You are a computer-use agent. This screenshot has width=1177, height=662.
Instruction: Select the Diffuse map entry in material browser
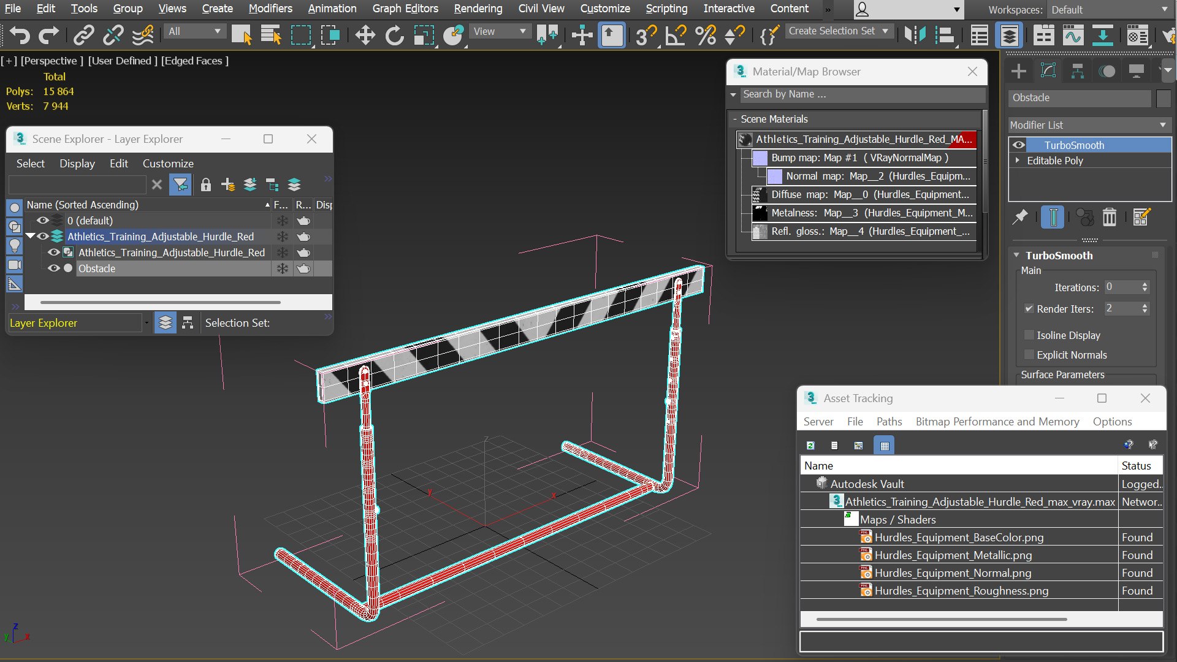pos(863,194)
